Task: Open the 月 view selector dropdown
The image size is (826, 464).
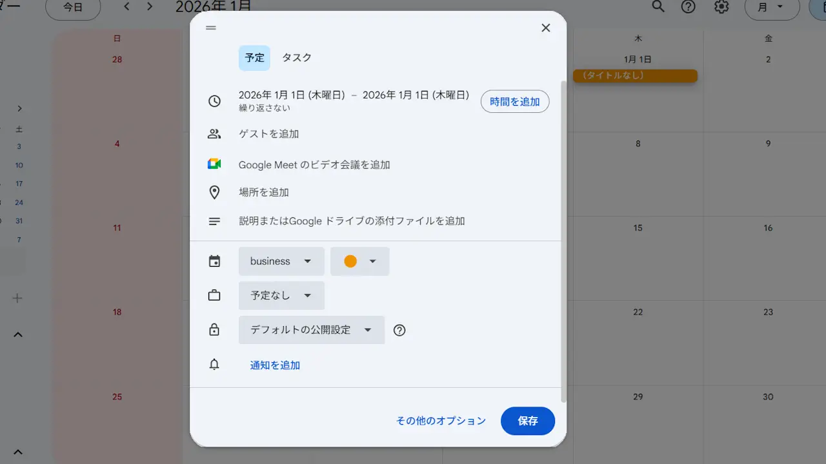Action: pyautogui.click(x=771, y=7)
